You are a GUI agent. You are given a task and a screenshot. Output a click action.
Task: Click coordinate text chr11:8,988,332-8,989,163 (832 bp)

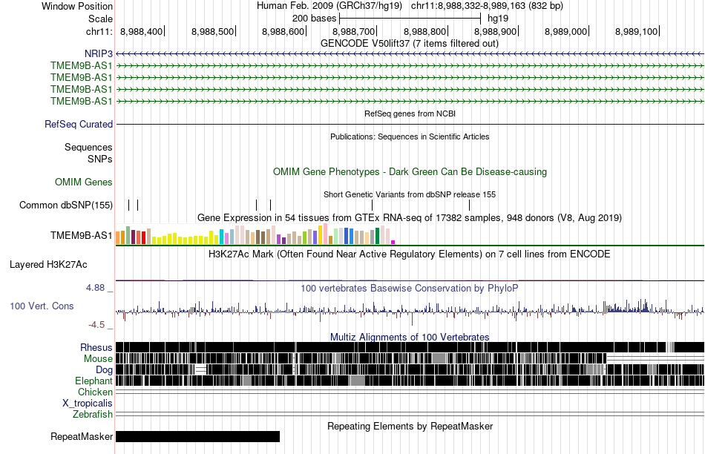point(487,6)
